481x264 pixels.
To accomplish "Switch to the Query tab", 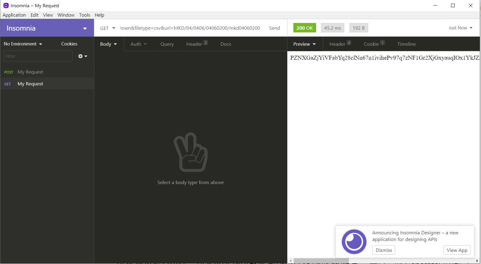I will [x=167, y=44].
